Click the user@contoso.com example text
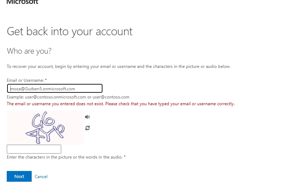The height and width of the screenshot is (182, 290). (x=111, y=97)
